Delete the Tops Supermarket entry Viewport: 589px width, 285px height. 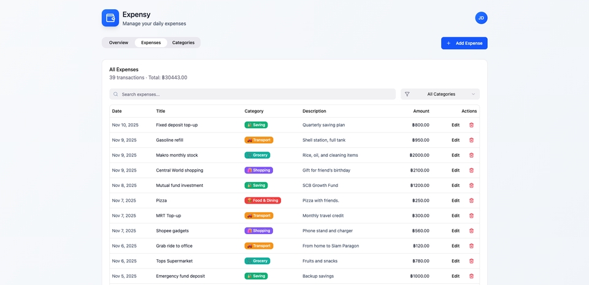coord(471,261)
